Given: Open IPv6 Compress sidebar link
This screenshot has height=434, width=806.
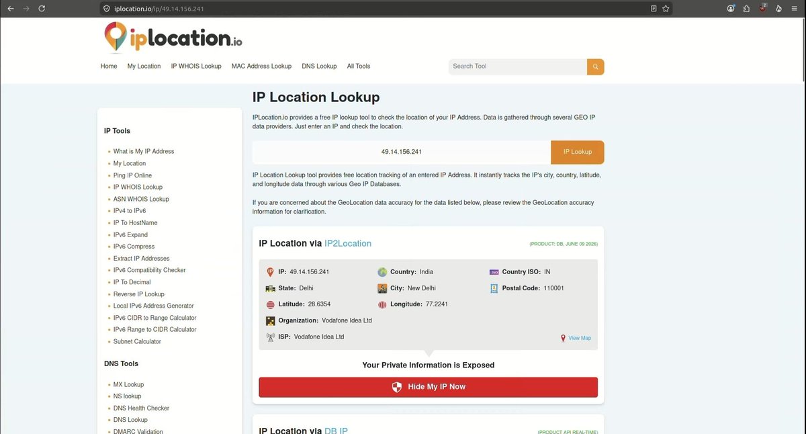Looking at the screenshot, I should click(x=134, y=247).
